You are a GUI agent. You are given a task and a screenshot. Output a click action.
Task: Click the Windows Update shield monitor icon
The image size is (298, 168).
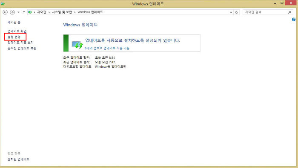[x=77, y=45]
